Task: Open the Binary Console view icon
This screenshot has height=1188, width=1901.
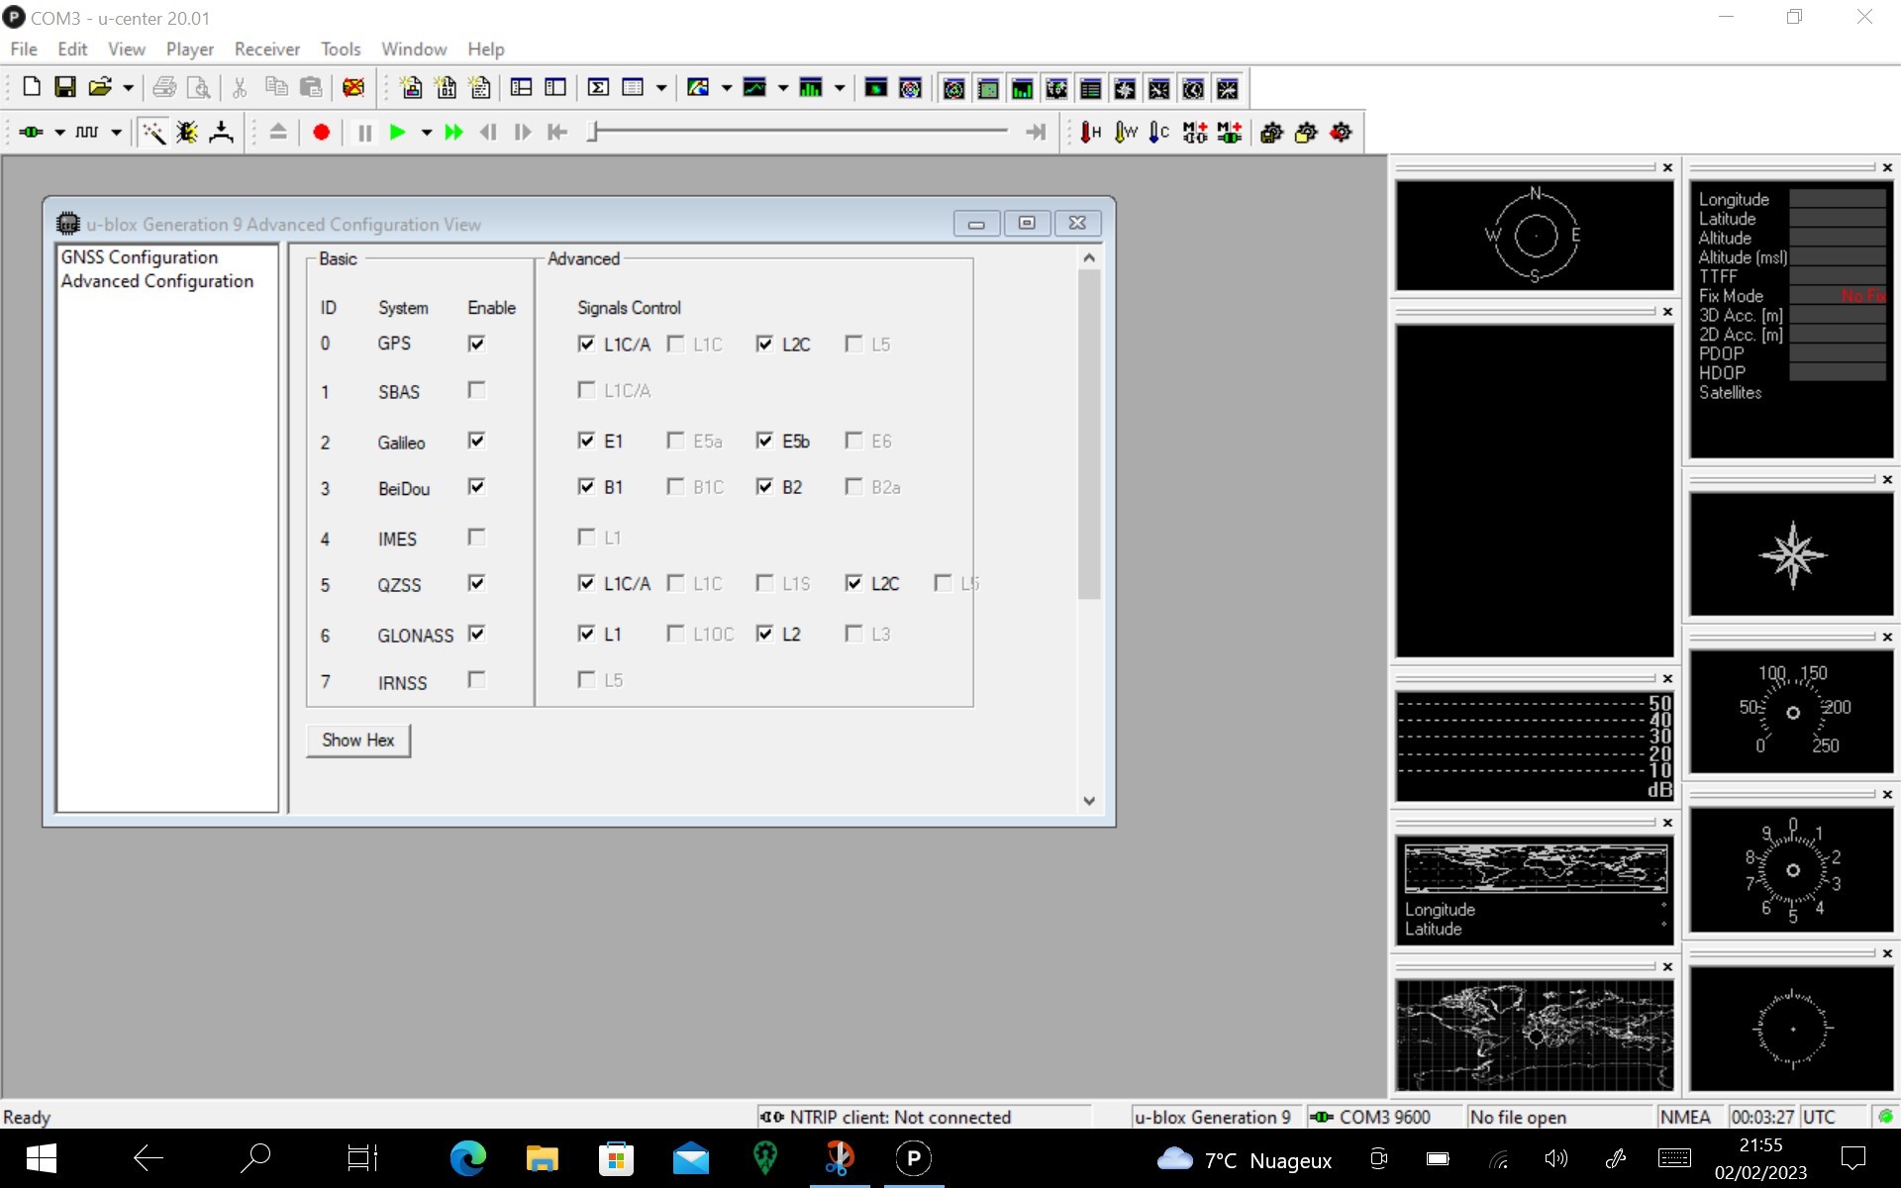Action: click(x=446, y=87)
